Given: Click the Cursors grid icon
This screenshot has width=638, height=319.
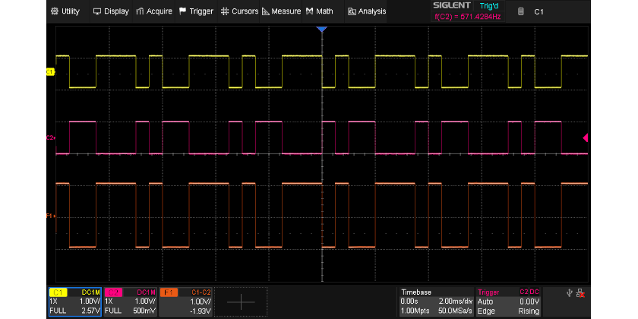Looking at the screenshot, I should (x=226, y=11).
